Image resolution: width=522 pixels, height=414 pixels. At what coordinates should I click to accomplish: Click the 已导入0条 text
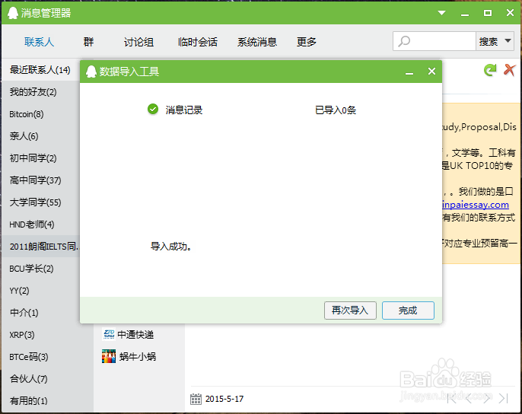tap(336, 110)
